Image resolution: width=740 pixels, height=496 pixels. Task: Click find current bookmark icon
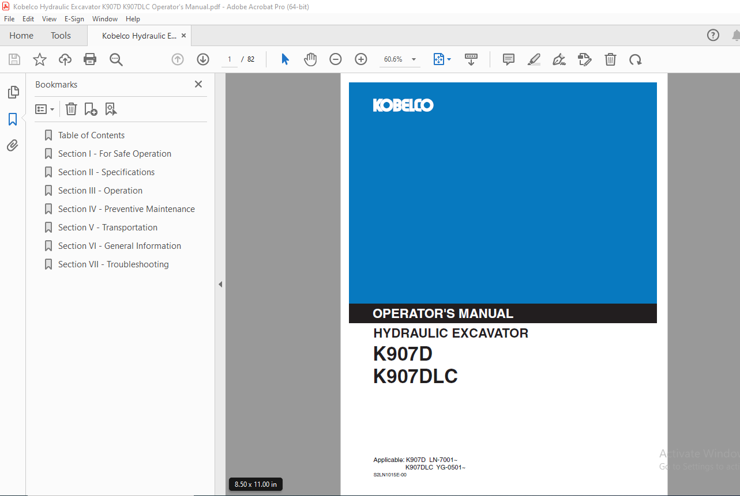pos(111,109)
